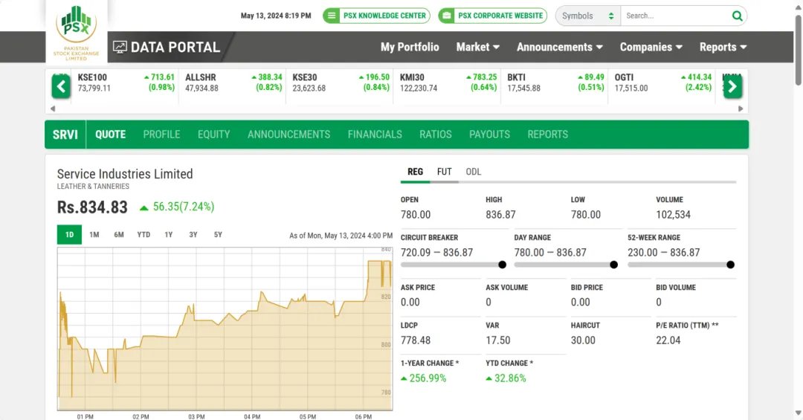Click the PSX Knowledge Center menu icon
Viewport: 803px width, 420px height.
coord(332,16)
